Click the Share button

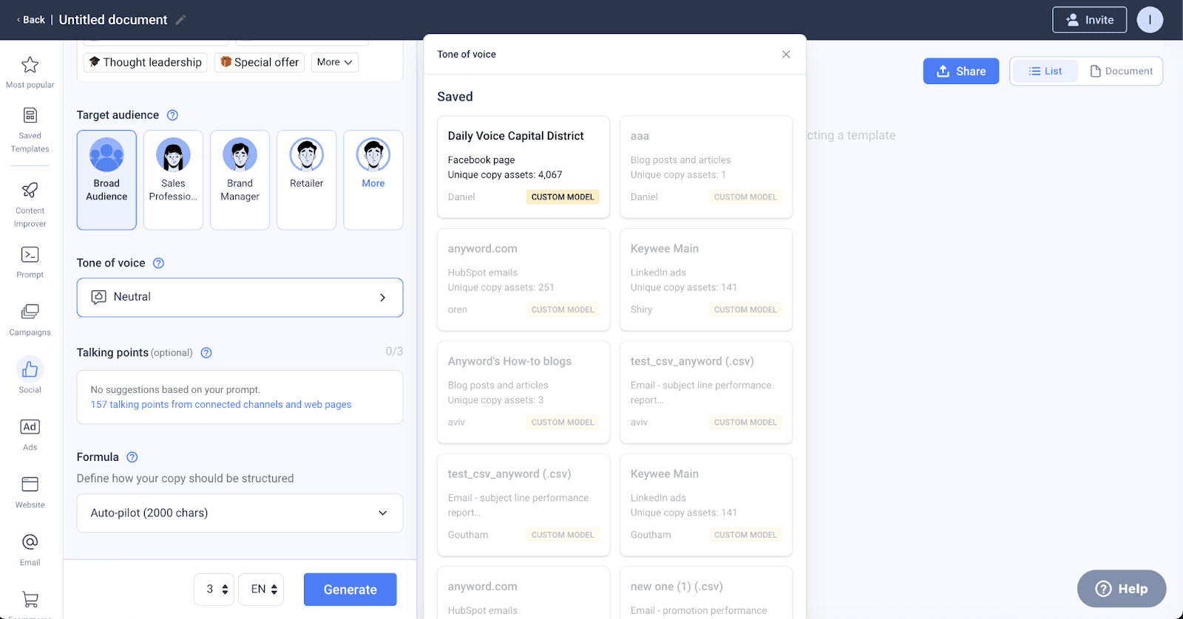(961, 72)
